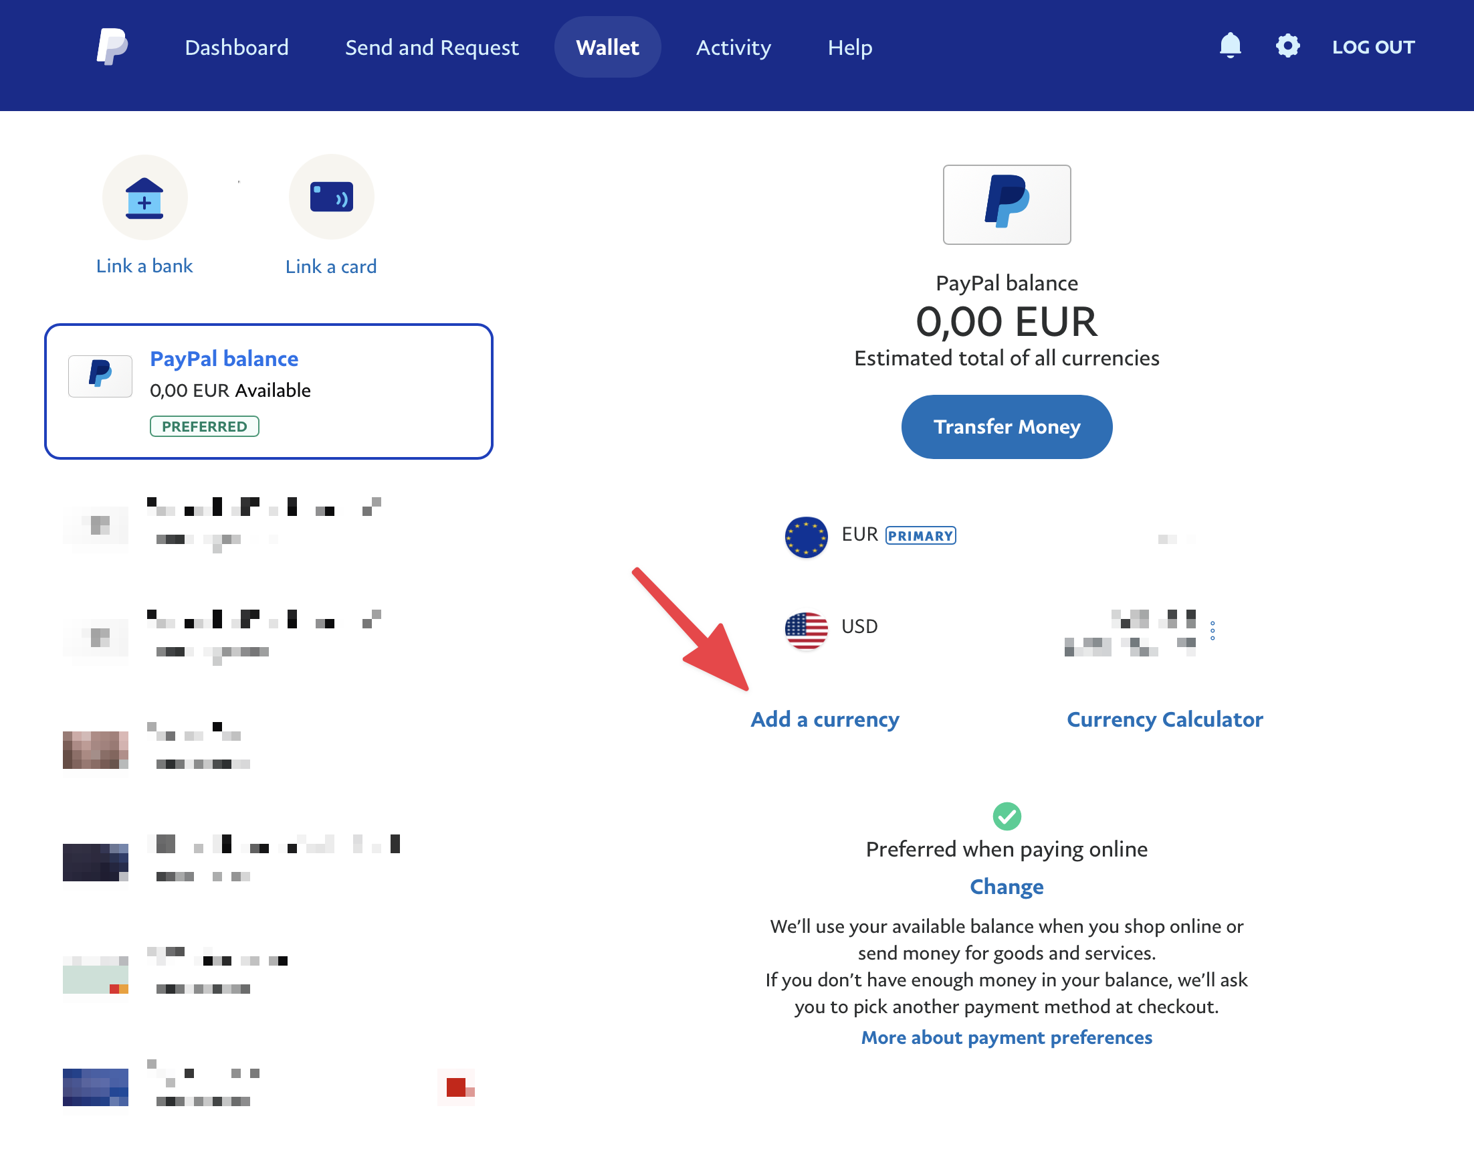Click the Transfer Money button
1474x1155 pixels.
[x=1007, y=426]
